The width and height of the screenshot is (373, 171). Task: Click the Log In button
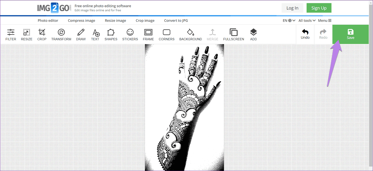coord(292,8)
